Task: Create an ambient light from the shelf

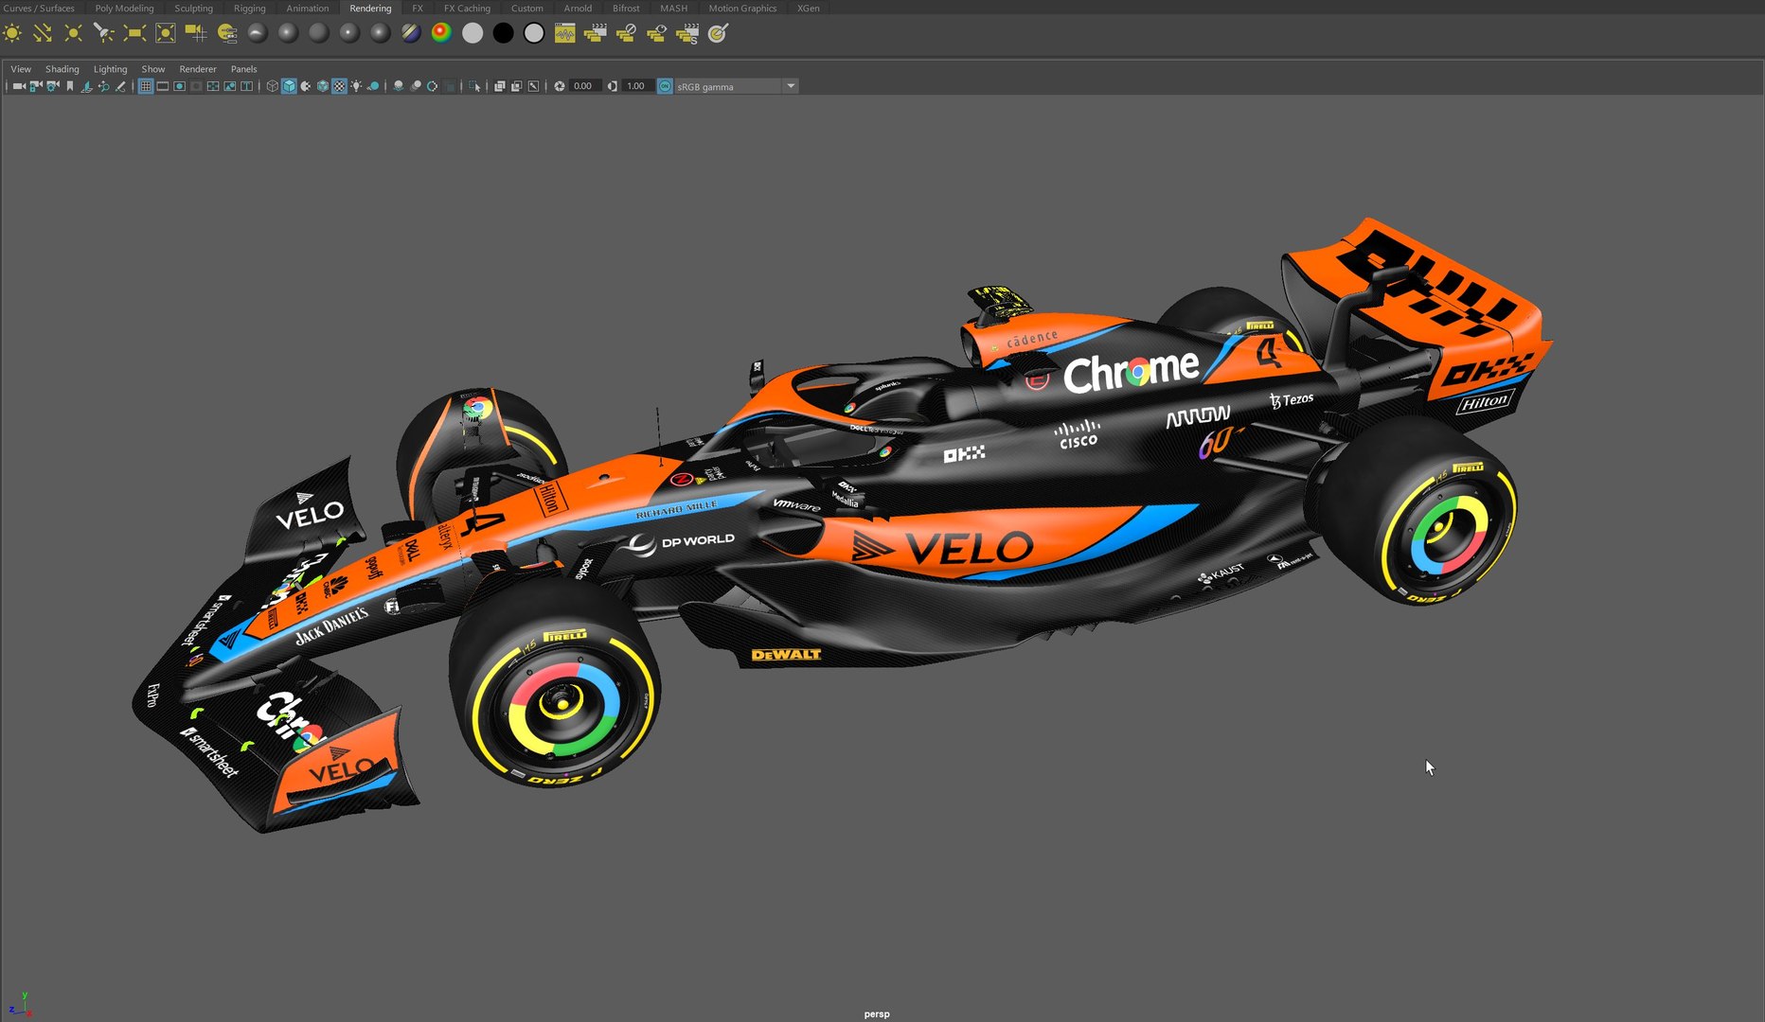Action: pyautogui.click(x=12, y=33)
